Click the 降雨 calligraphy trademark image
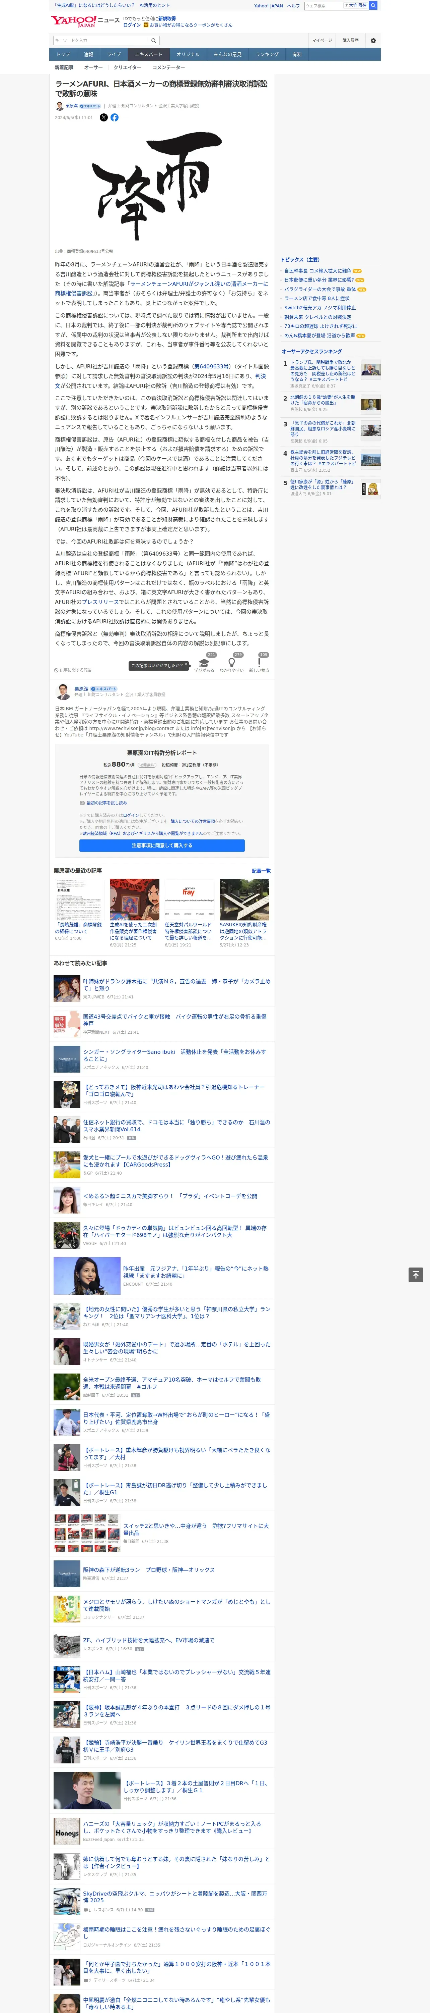This screenshot has width=430, height=2013. click(x=161, y=185)
